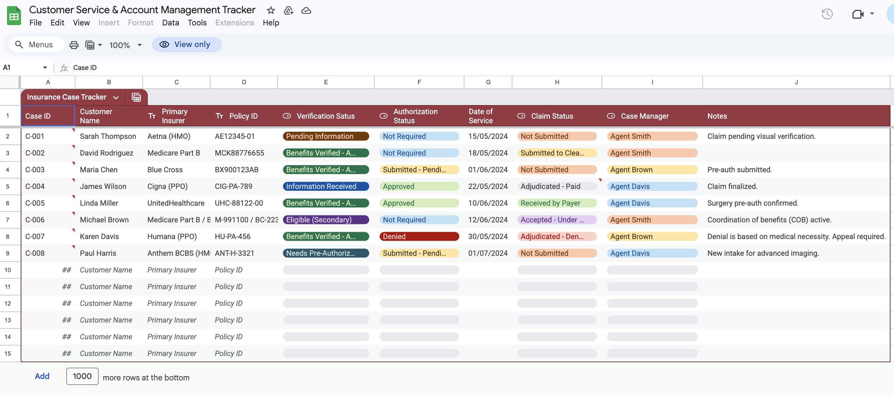Click policy ID BX900123AB

[244, 170]
